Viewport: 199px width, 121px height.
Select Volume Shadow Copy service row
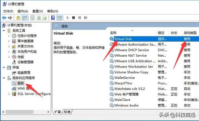coord(154,72)
